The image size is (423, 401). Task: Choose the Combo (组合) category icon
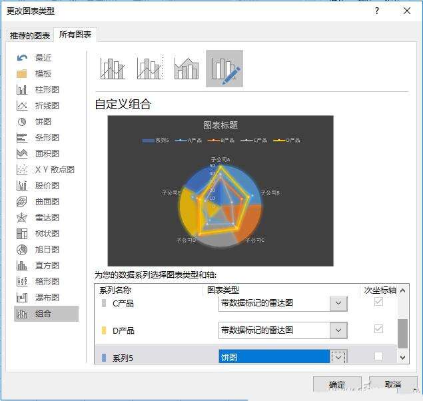tap(22, 314)
